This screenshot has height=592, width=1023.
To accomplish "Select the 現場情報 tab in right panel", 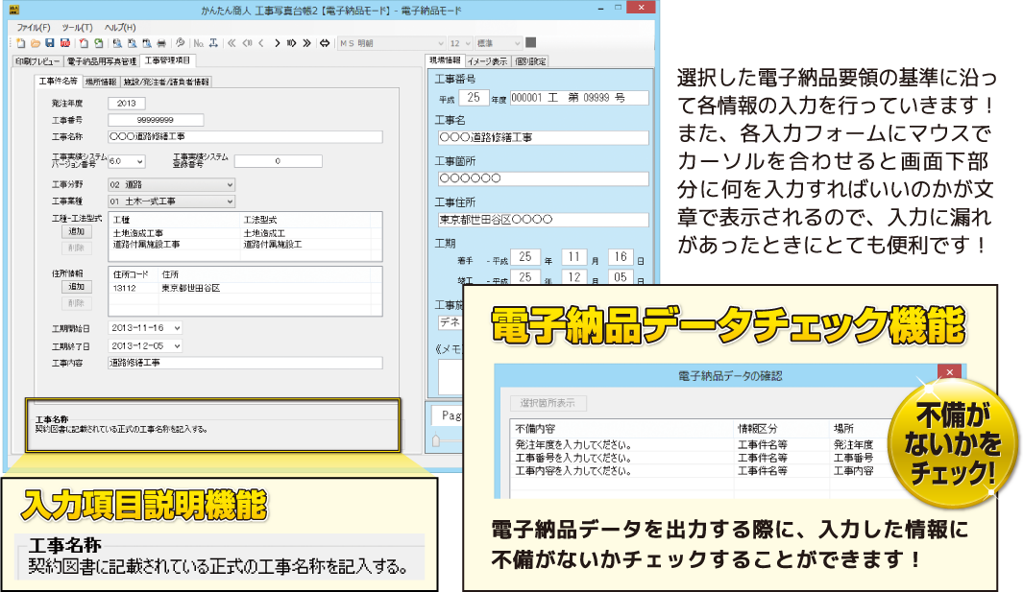I will point(445,60).
